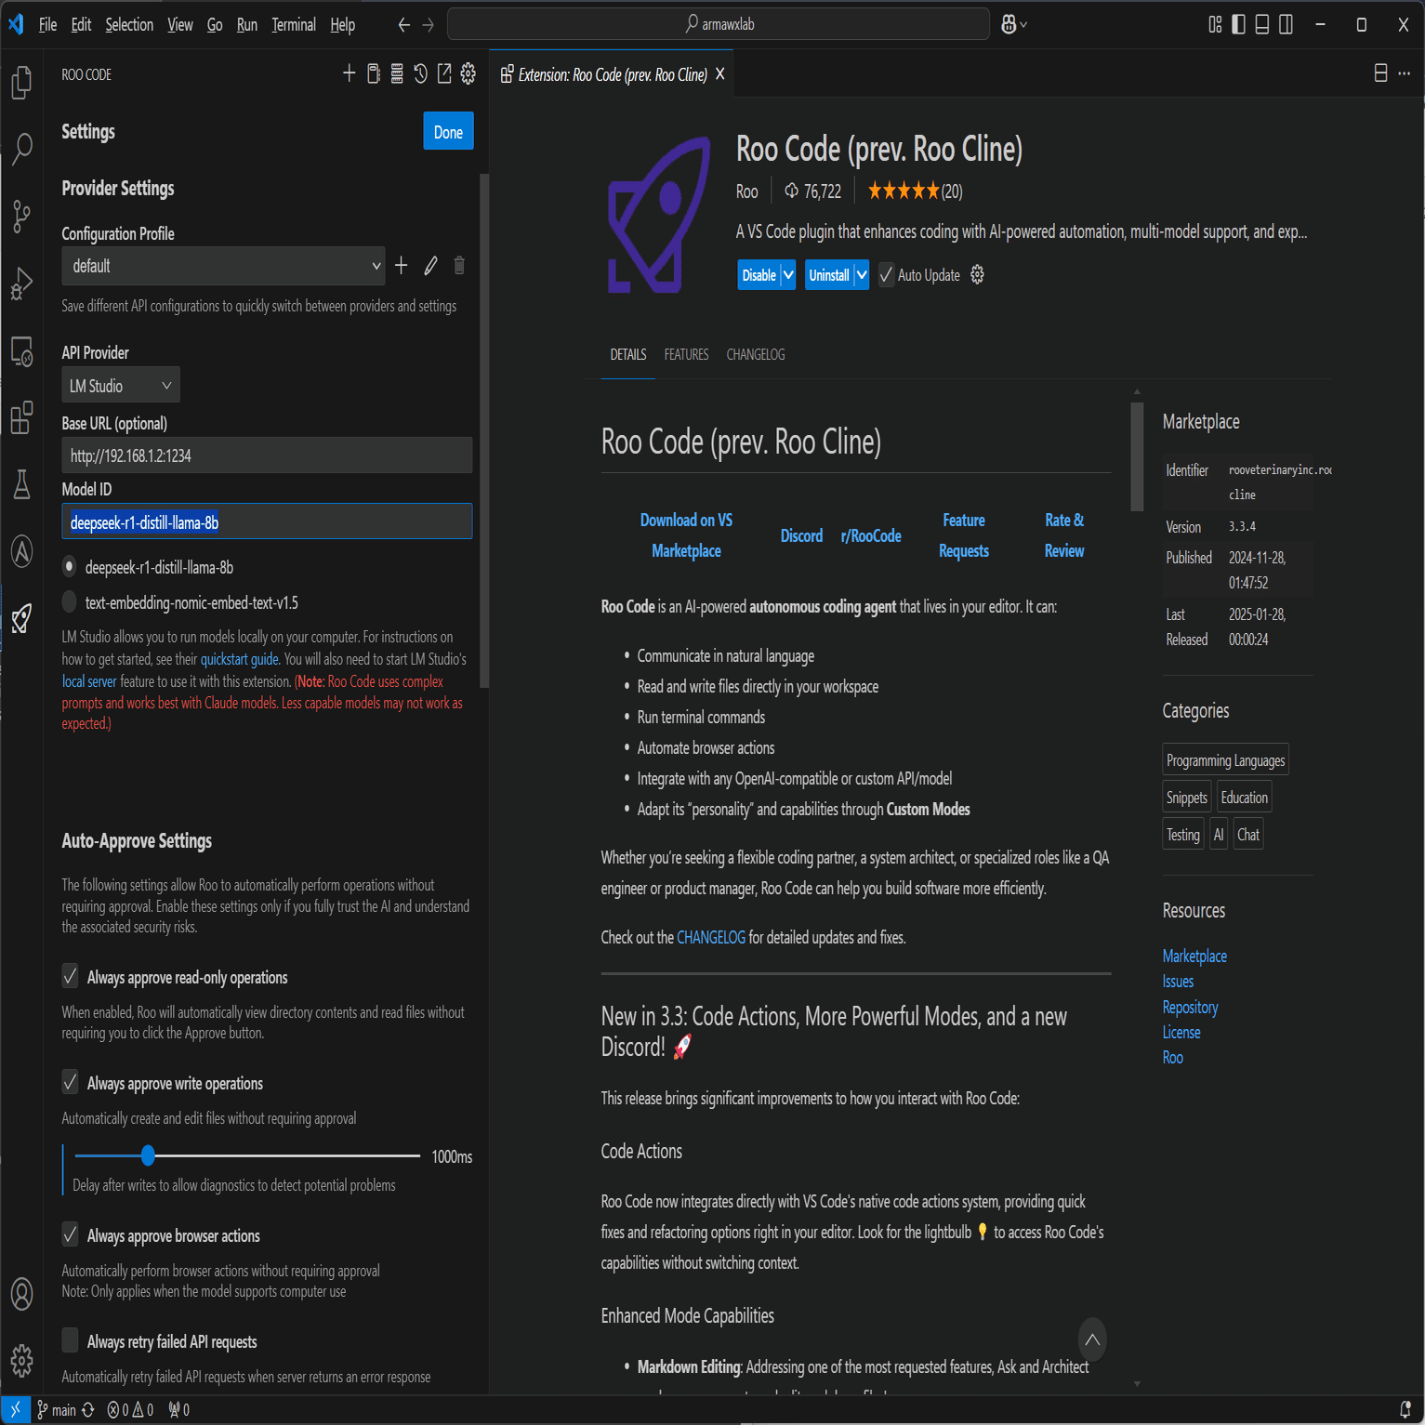
Task: Enable Always retry failed API requests
Action: click(x=70, y=1340)
